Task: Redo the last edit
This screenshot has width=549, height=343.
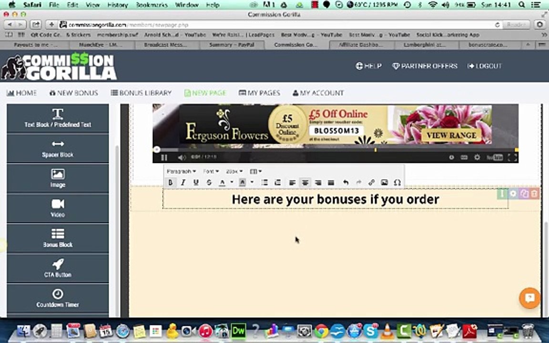Action: pyautogui.click(x=358, y=182)
